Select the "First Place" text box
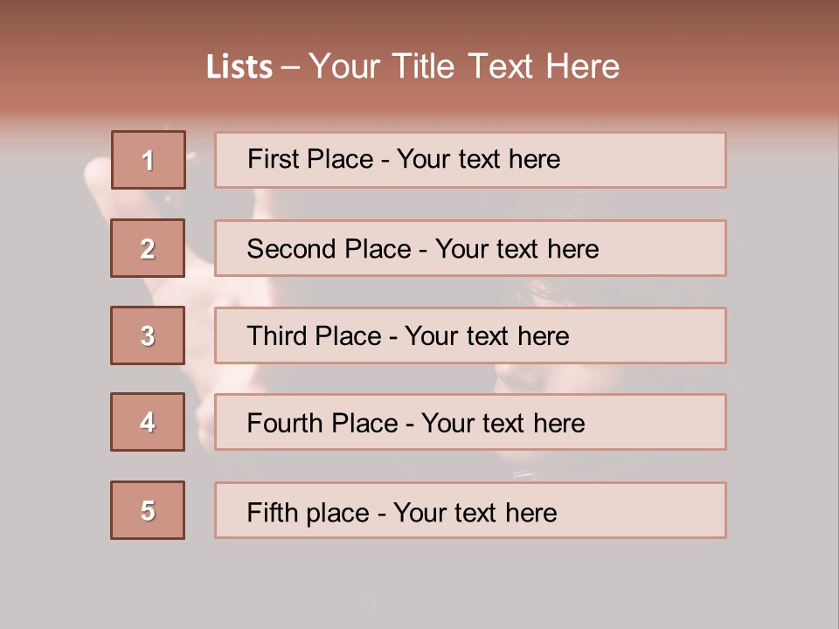Image resolution: width=839 pixels, height=629 pixels. pyautogui.click(x=470, y=160)
